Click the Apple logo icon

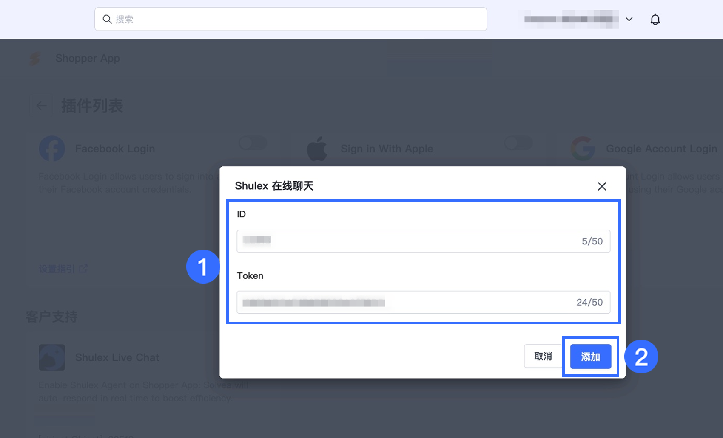click(317, 149)
